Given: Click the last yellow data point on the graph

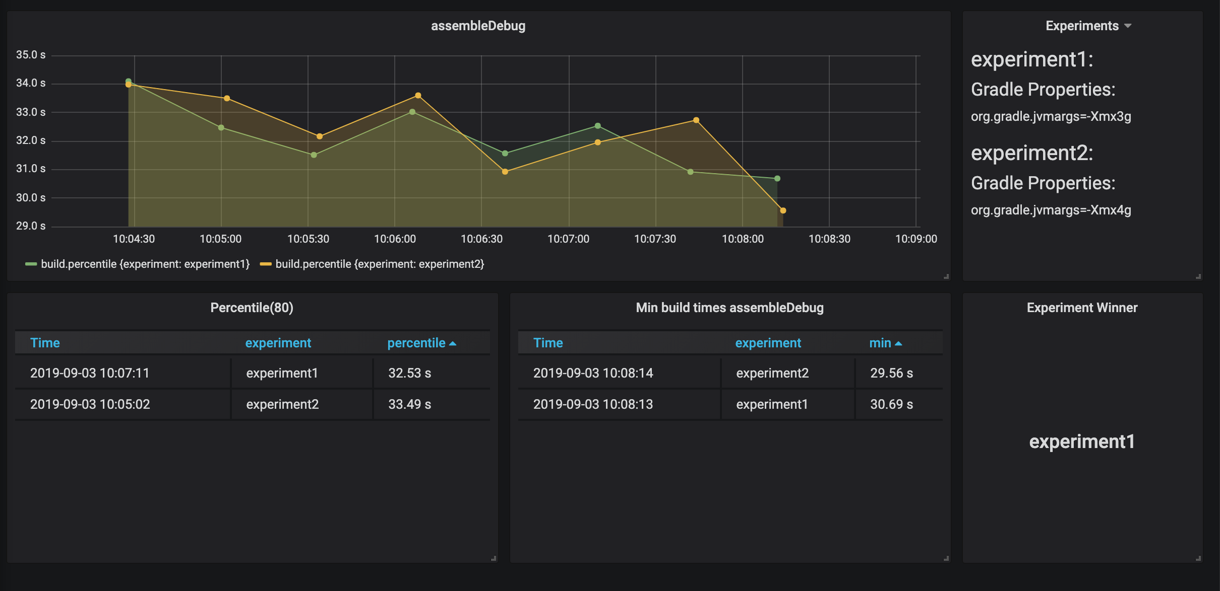Looking at the screenshot, I should pos(783,210).
